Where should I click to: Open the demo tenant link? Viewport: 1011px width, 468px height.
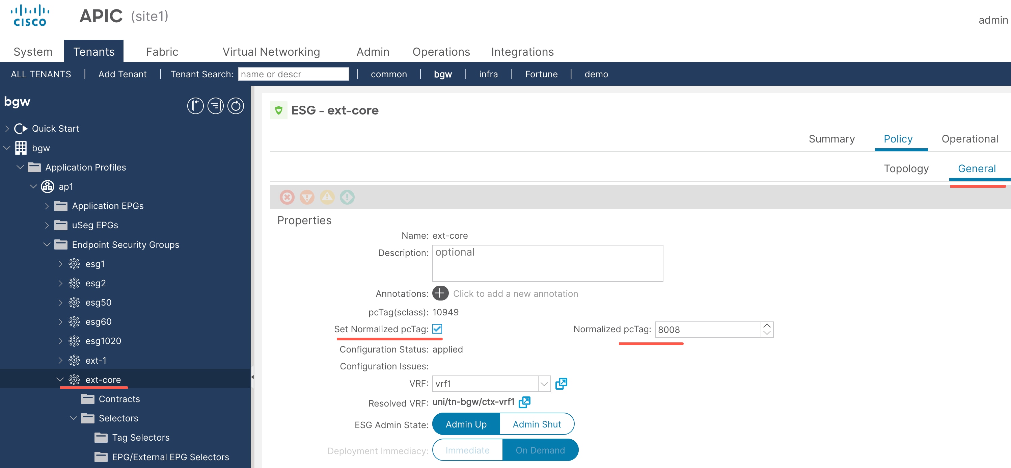(x=596, y=74)
